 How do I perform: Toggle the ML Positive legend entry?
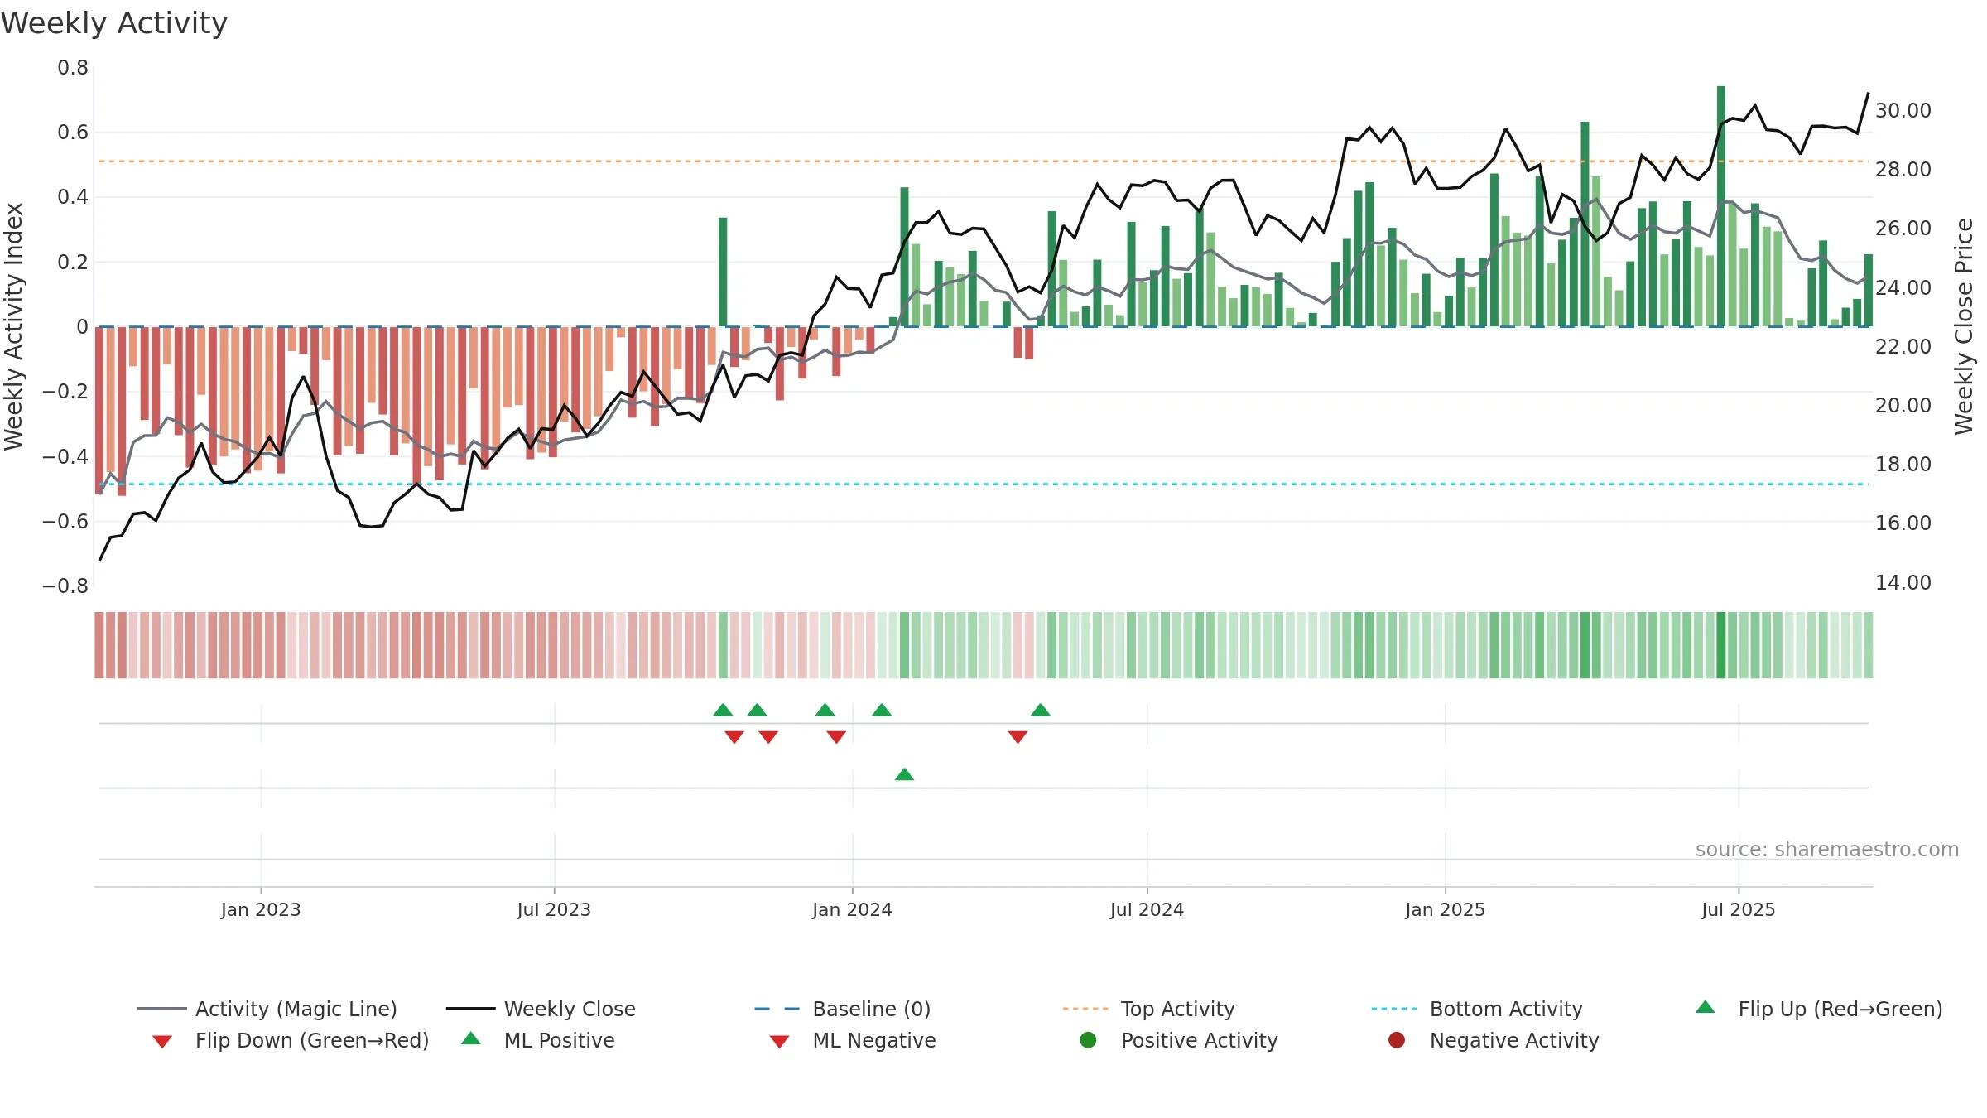tap(538, 1040)
